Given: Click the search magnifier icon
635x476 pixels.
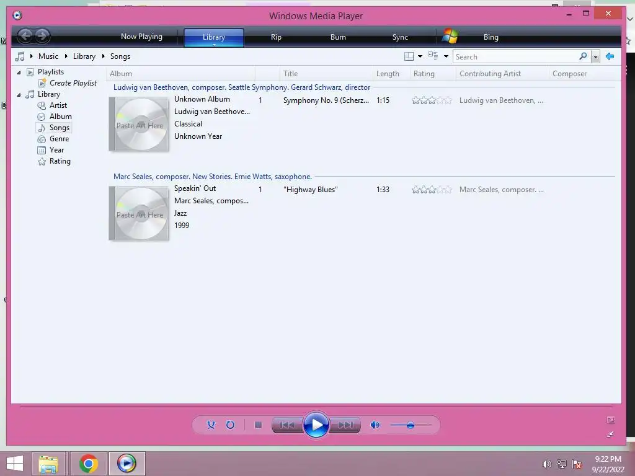Looking at the screenshot, I should [583, 56].
